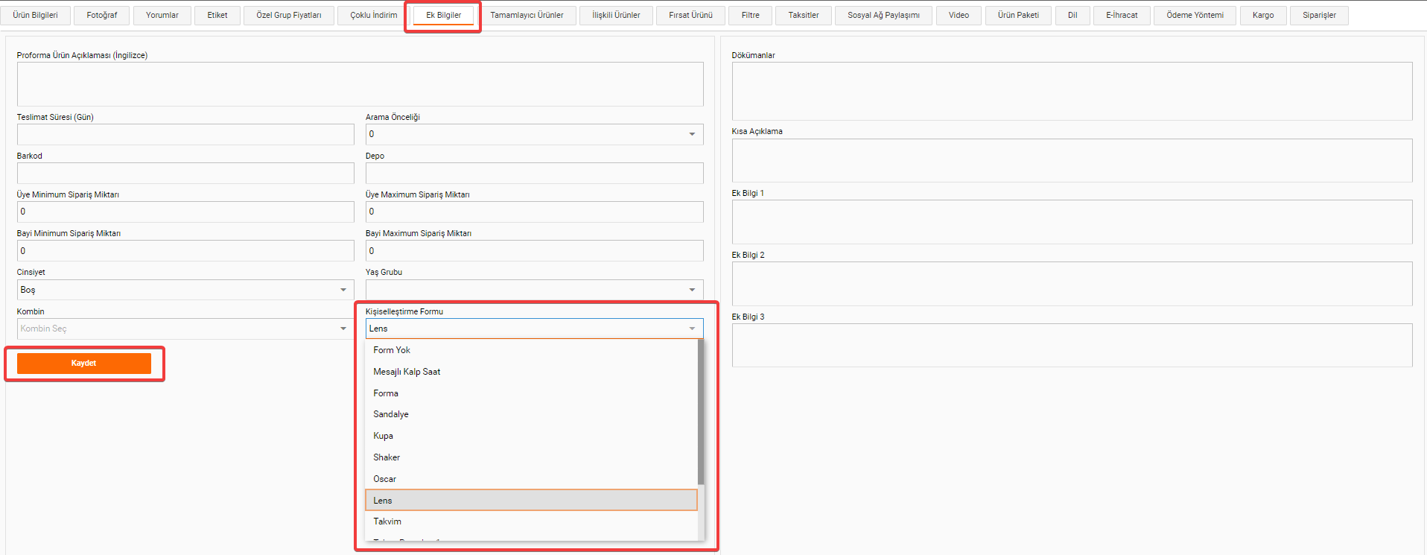Screen dimensions: 1427x555
Task: Go to Ödeme Yöntemi tab
Action: [1195, 15]
